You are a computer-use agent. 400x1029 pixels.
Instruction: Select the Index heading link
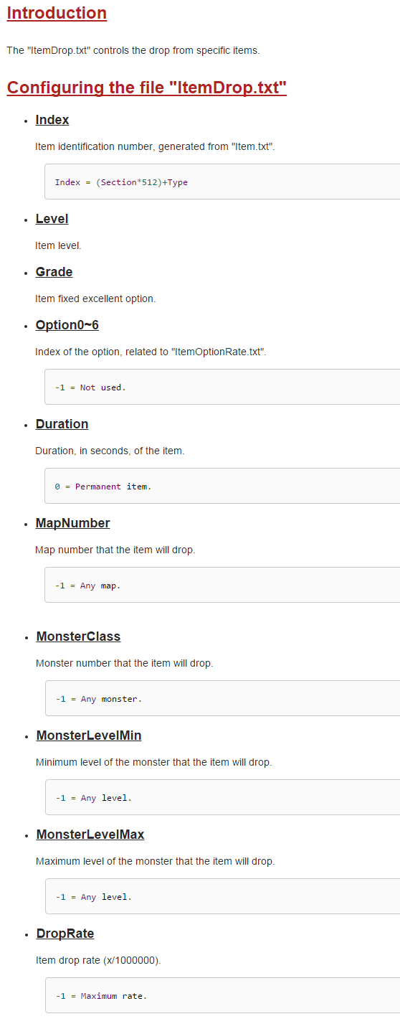(52, 120)
